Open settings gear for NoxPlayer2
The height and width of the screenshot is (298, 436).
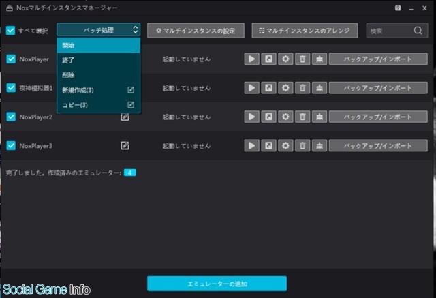(x=285, y=117)
